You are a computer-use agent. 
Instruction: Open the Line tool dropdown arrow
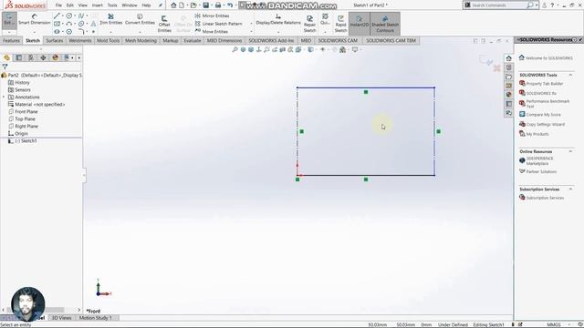click(62, 16)
